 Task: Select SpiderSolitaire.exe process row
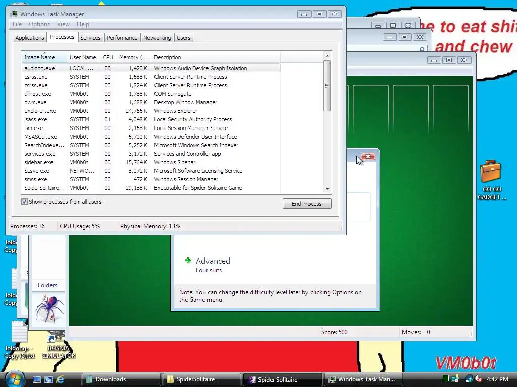[x=151, y=188]
